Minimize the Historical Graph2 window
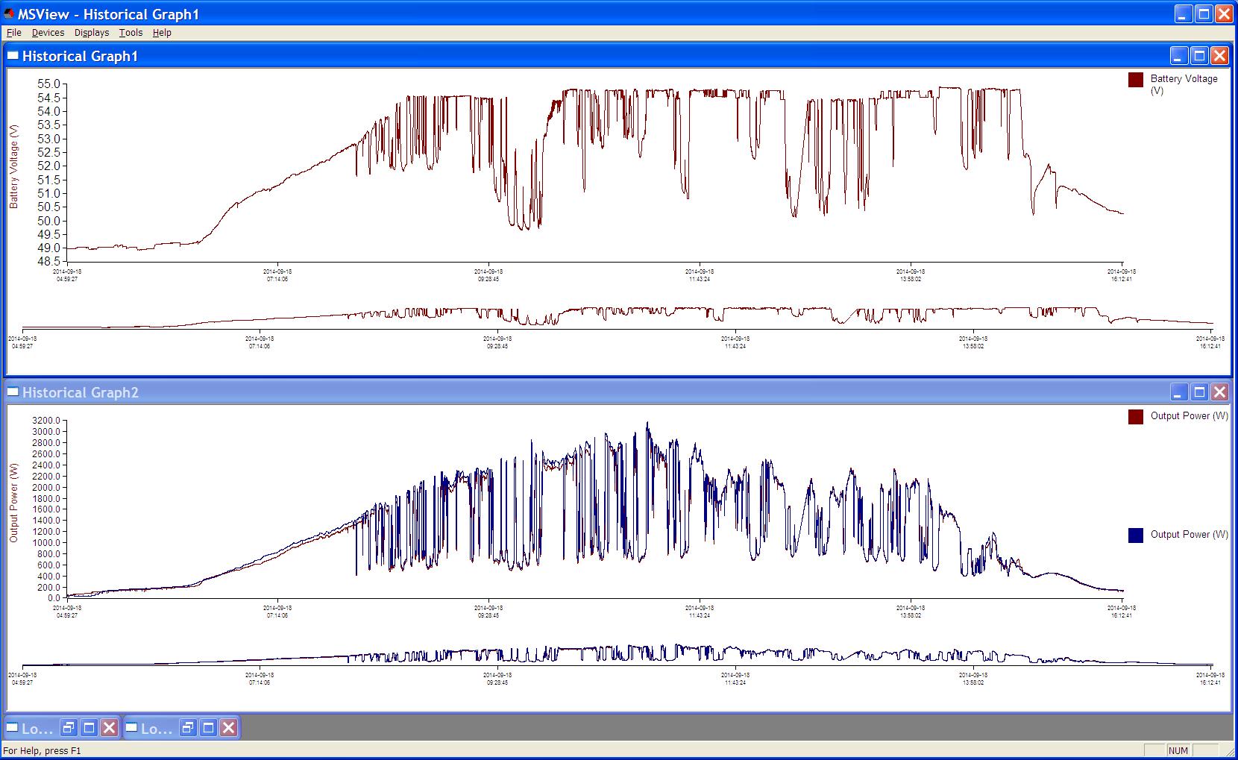The width and height of the screenshot is (1238, 760). (1179, 392)
